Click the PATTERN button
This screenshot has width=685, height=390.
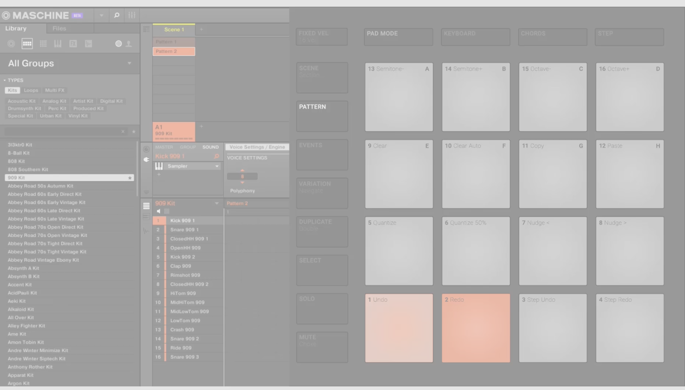coord(322,116)
